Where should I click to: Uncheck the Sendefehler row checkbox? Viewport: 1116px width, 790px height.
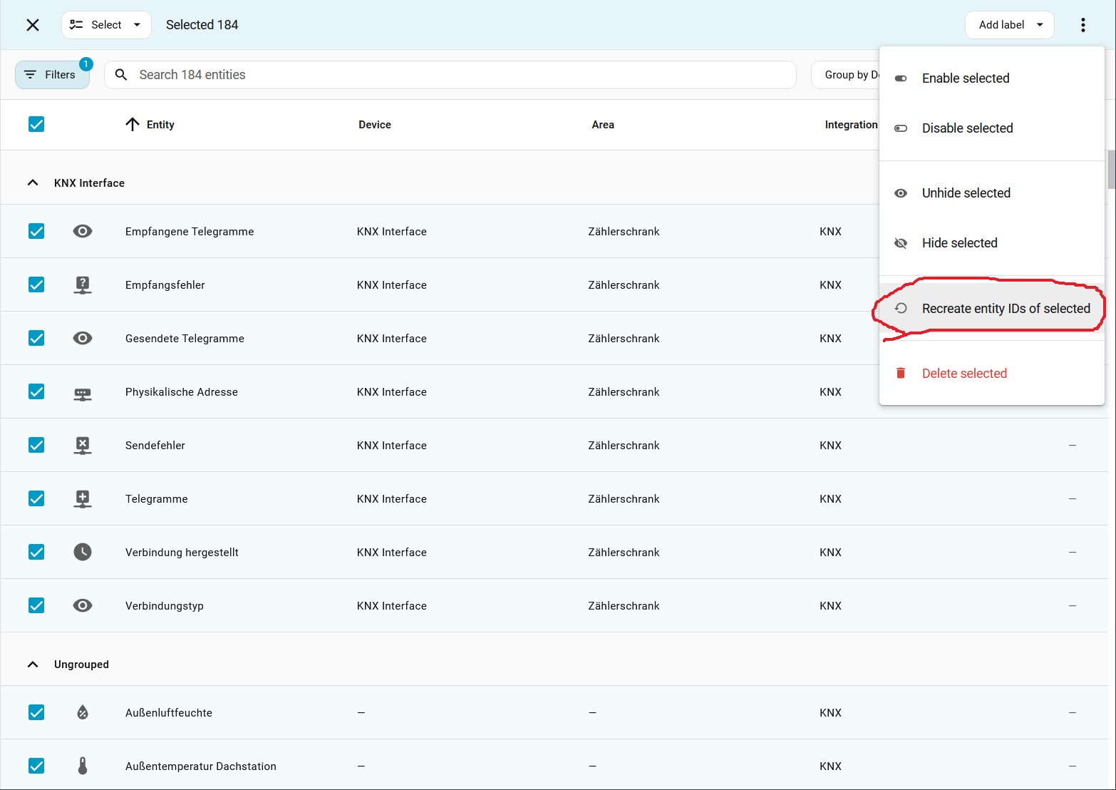pyautogui.click(x=36, y=445)
